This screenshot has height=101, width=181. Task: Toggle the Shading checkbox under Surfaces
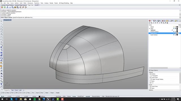150,74
